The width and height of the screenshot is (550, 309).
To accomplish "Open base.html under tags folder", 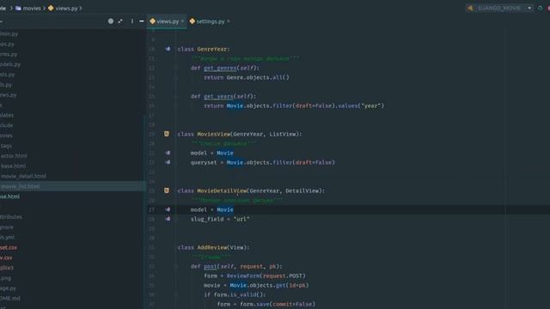I will [x=14, y=166].
